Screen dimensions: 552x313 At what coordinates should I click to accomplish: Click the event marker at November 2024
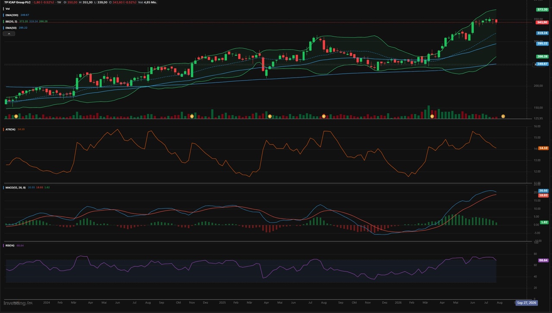pos(192,116)
